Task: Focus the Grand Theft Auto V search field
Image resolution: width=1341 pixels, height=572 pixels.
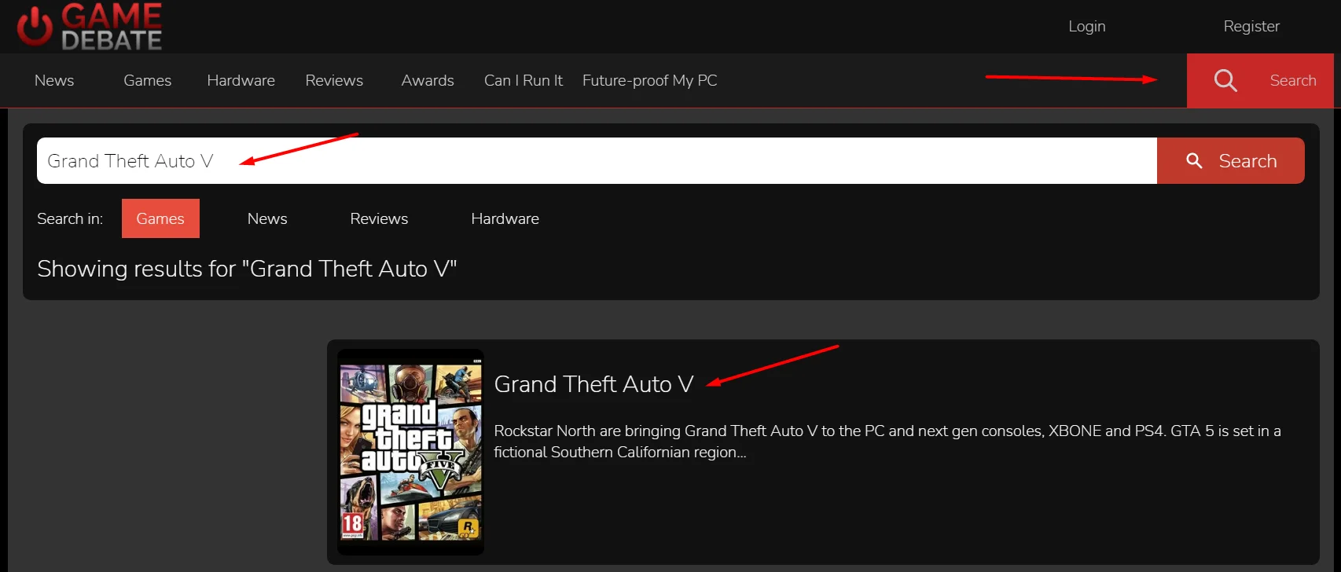Action: (x=597, y=161)
